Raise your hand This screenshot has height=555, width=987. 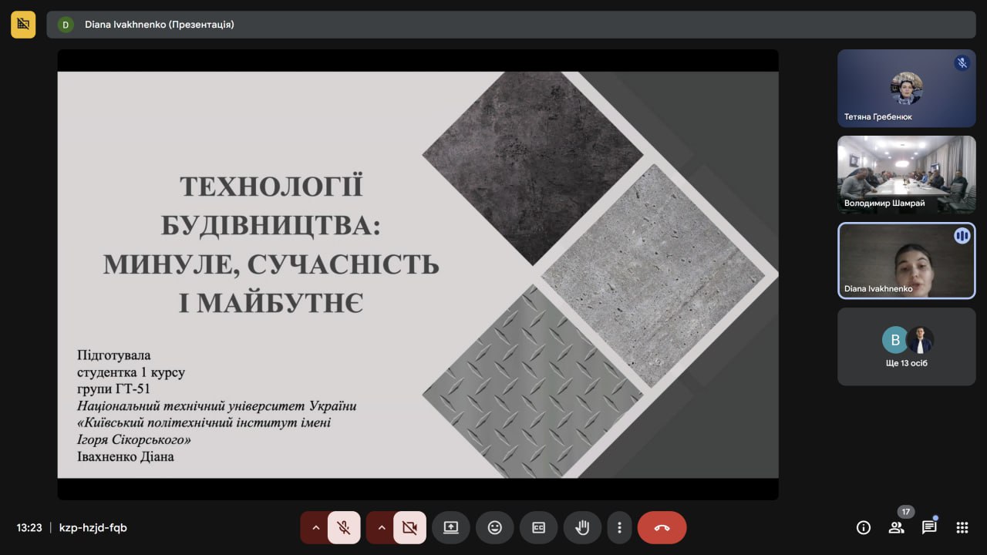pos(582,528)
